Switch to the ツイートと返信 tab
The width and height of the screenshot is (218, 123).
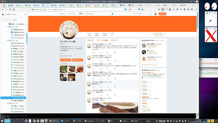tap(102, 40)
